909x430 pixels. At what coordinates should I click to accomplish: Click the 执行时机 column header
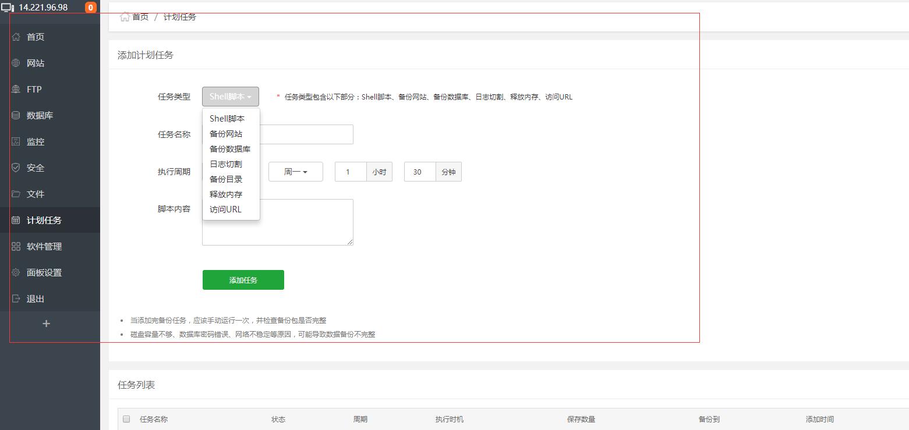click(450, 419)
